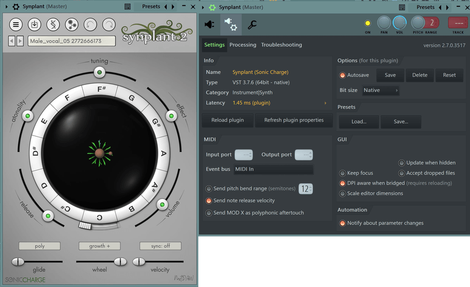Viewport: 470px width, 287px height.
Task: Click the pitch RANGE value 2
Action: [432, 22]
